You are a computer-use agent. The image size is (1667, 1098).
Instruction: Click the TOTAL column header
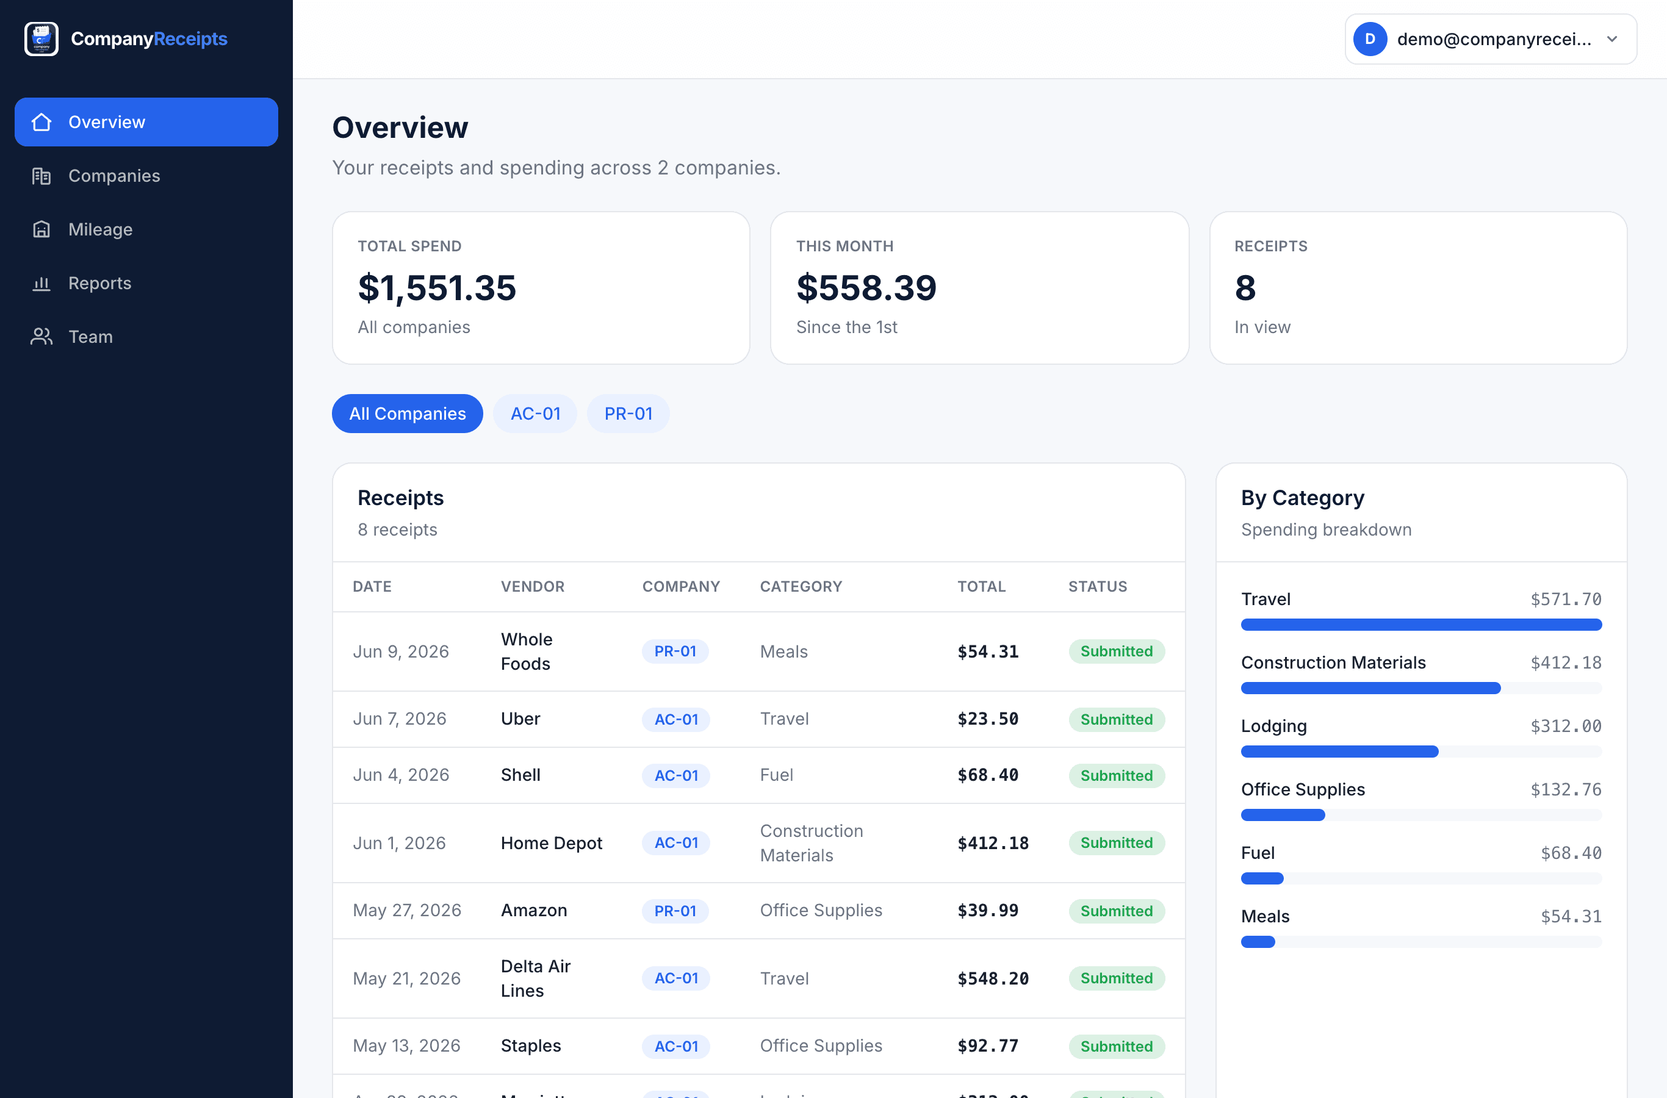click(x=981, y=587)
